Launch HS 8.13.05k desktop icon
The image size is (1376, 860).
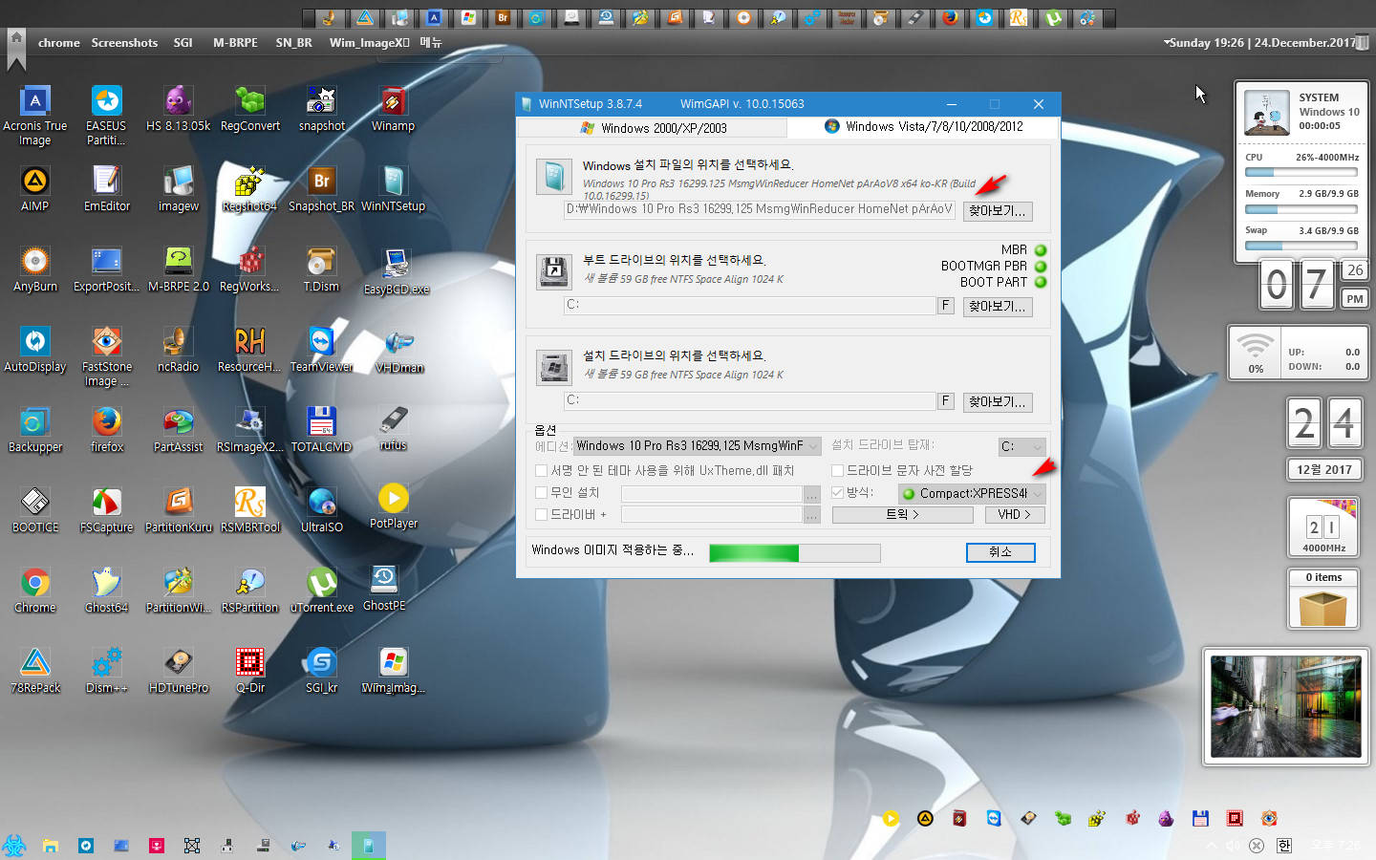coord(178,108)
